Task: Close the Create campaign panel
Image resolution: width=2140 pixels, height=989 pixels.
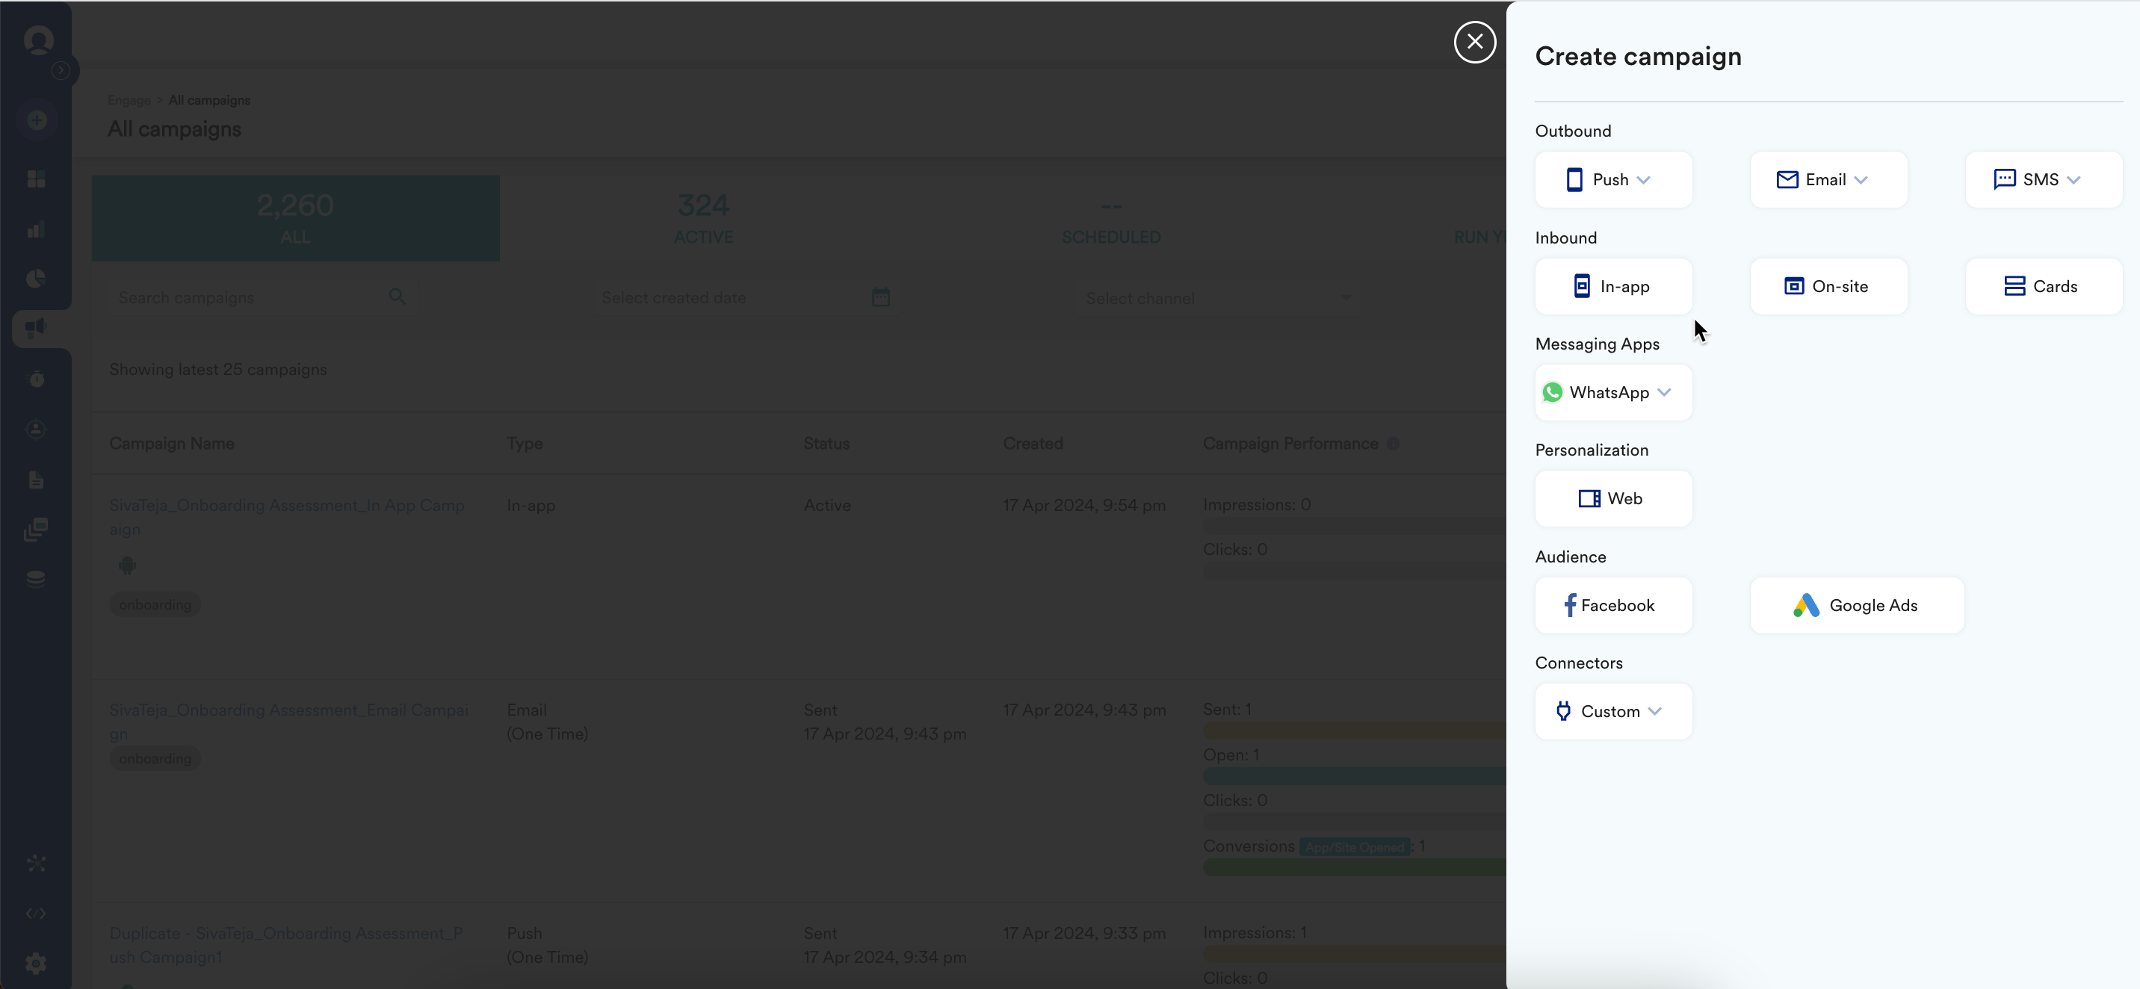Action: pyautogui.click(x=1474, y=42)
